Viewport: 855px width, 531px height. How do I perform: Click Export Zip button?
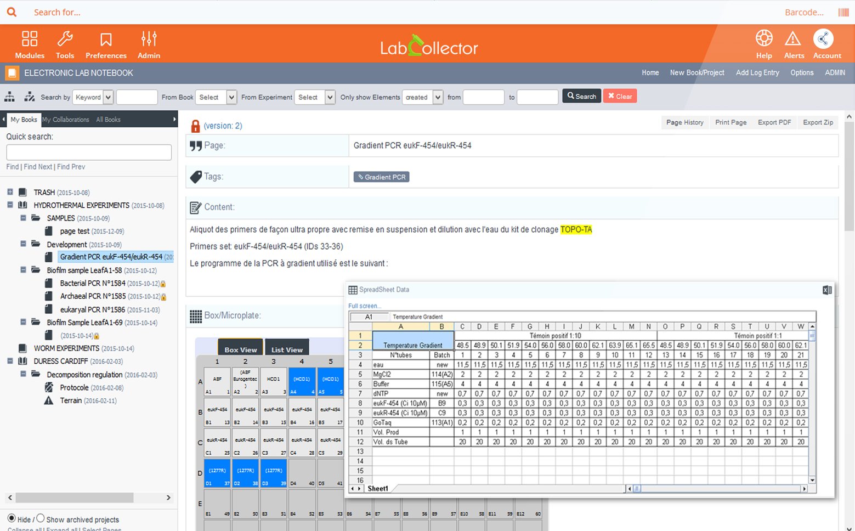(x=818, y=122)
